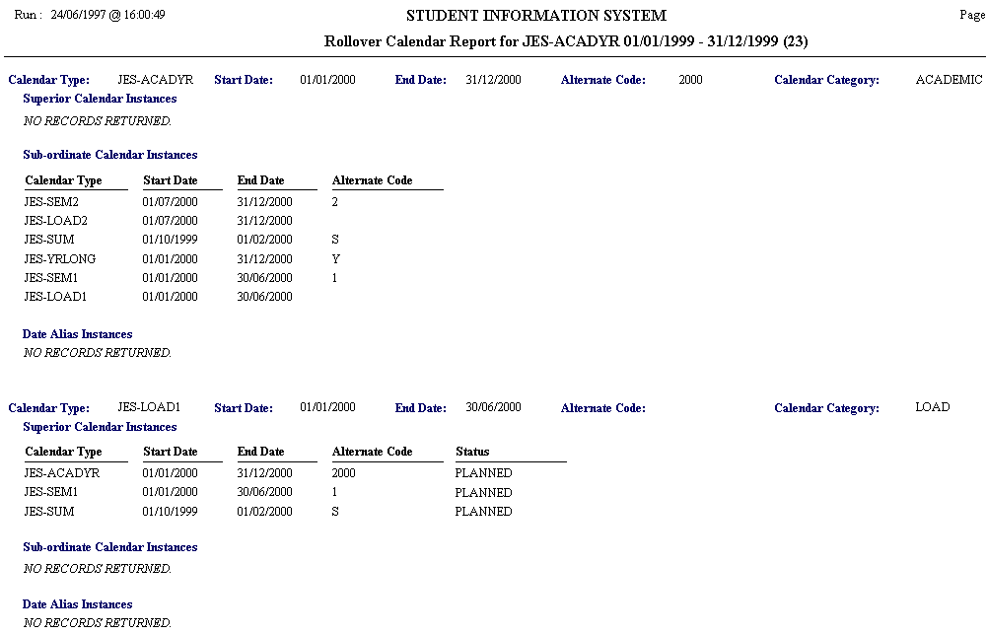Click the Page label in the top corner
This screenshot has height=634, width=986.
tap(971, 16)
